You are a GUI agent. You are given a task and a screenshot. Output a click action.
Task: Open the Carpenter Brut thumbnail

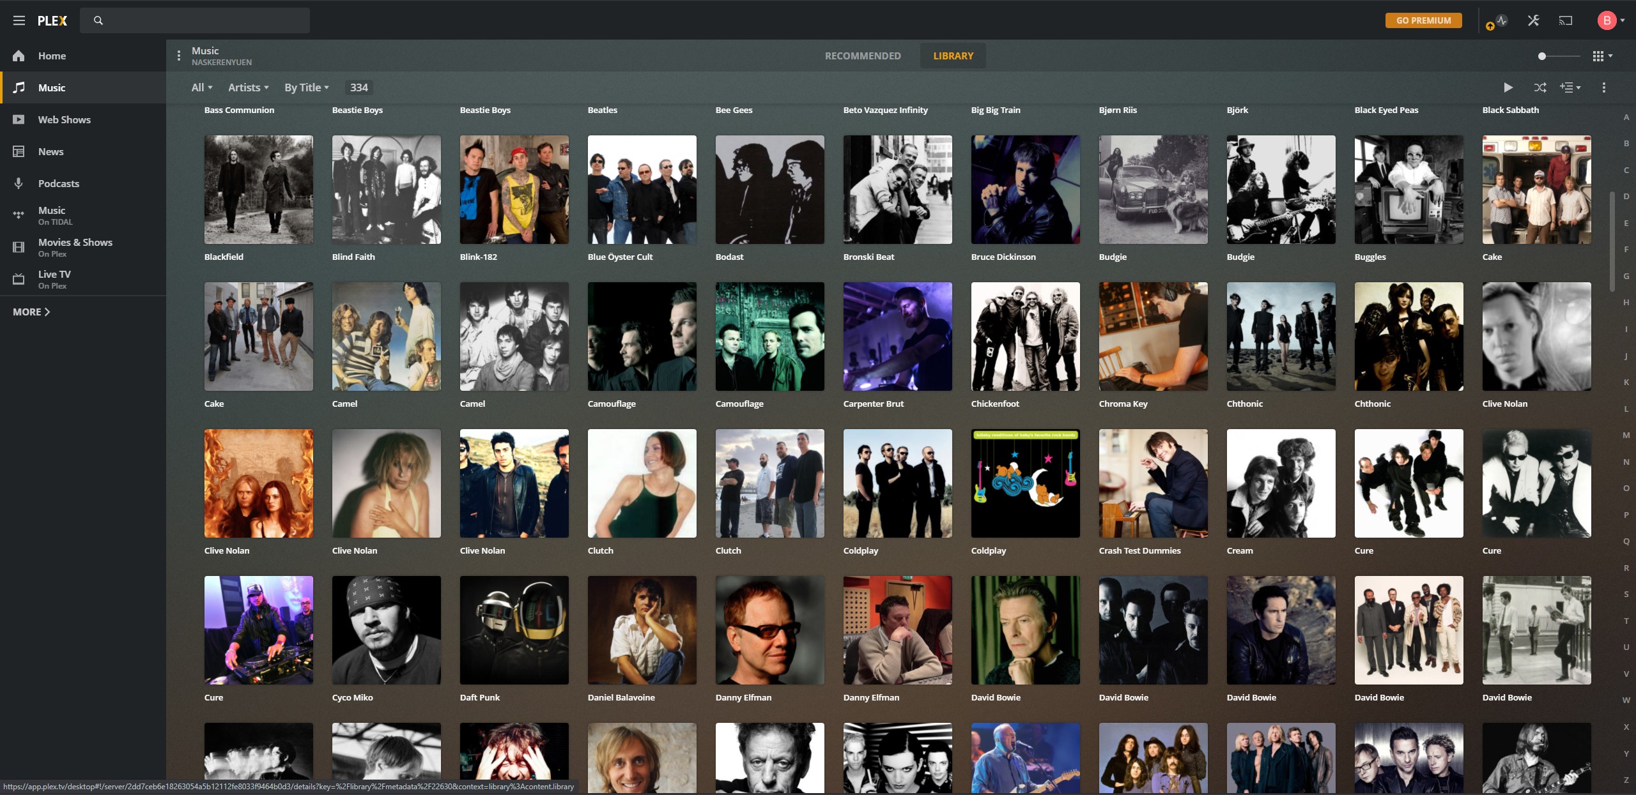tap(898, 337)
